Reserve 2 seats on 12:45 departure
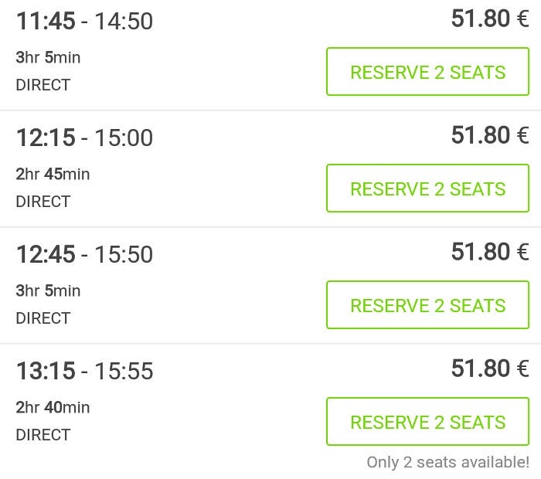Viewport: 541px width, 479px height. pos(427,305)
